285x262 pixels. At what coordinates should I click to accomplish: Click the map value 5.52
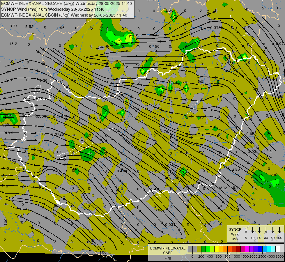point(29,27)
